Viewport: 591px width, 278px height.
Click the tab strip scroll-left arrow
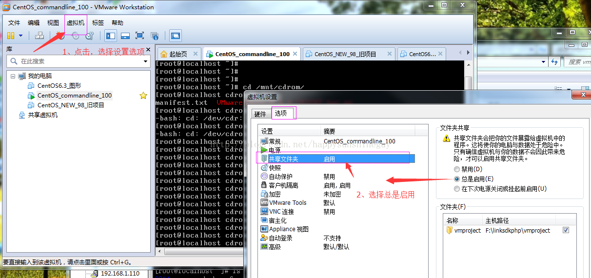460,52
